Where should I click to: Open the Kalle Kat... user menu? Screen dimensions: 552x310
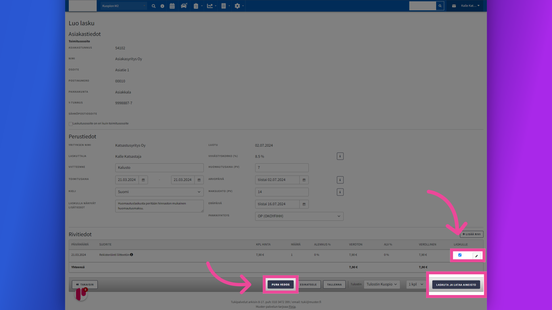(470, 6)
